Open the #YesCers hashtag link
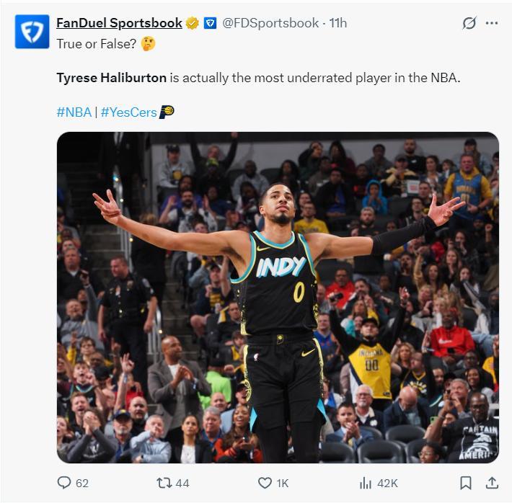 128,112
